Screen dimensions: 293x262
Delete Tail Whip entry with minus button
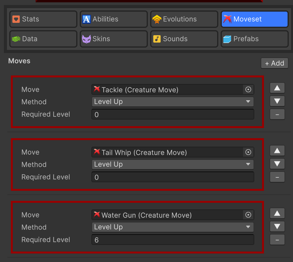pyautogui.click(x=277, y=177)
